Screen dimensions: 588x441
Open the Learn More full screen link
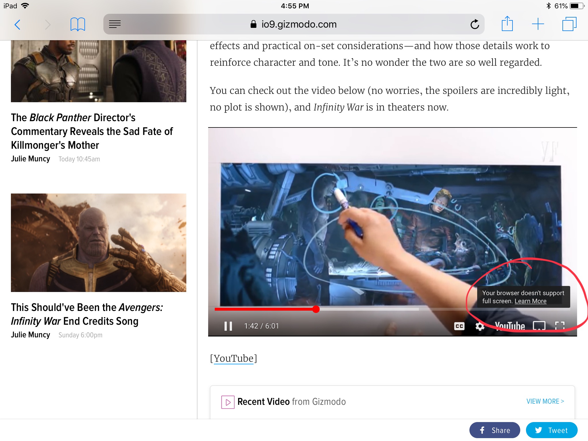(x=530, y=301)
